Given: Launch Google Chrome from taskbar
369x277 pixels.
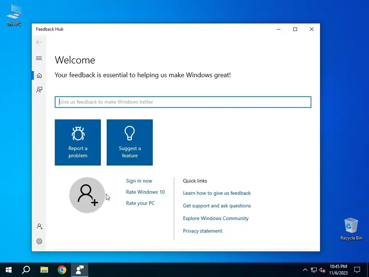Looking at the screenshot, I should point(62,270).
